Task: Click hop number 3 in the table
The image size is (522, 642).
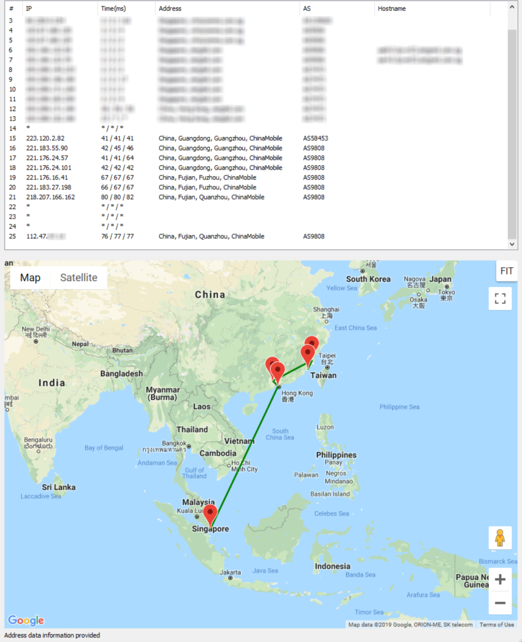Action: (x=11, y=21)
